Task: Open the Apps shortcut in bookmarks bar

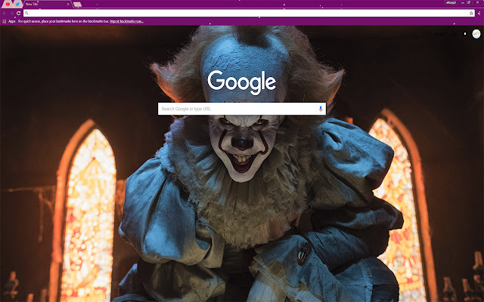Action: tap(9, 21)
